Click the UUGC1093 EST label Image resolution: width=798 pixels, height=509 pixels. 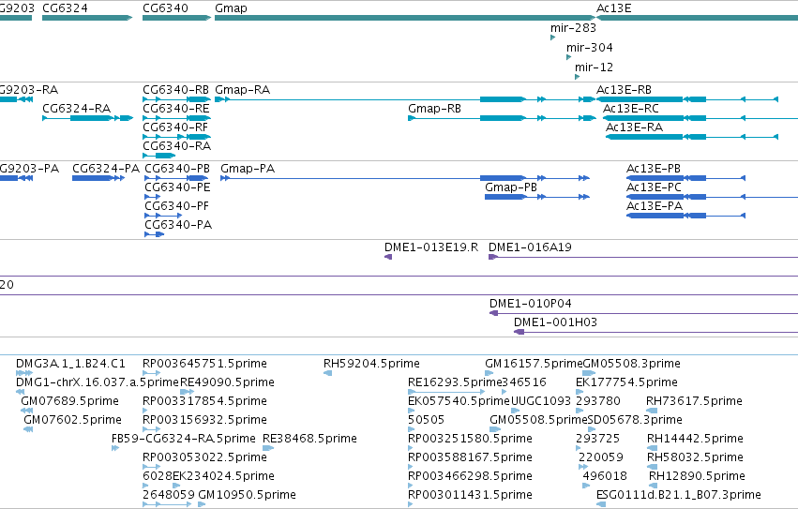(541, 401)
